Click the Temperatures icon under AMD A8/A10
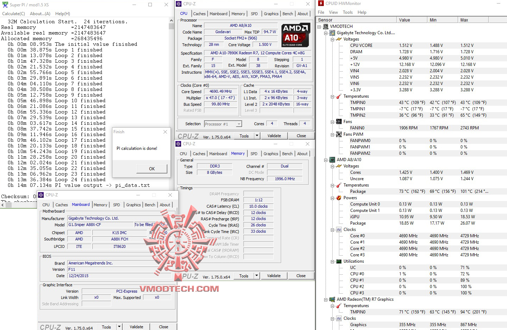 click(x=339, y=185)
